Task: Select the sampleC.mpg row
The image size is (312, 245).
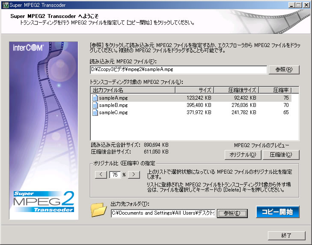Action: pyautogui.click(x=191, y=112)
